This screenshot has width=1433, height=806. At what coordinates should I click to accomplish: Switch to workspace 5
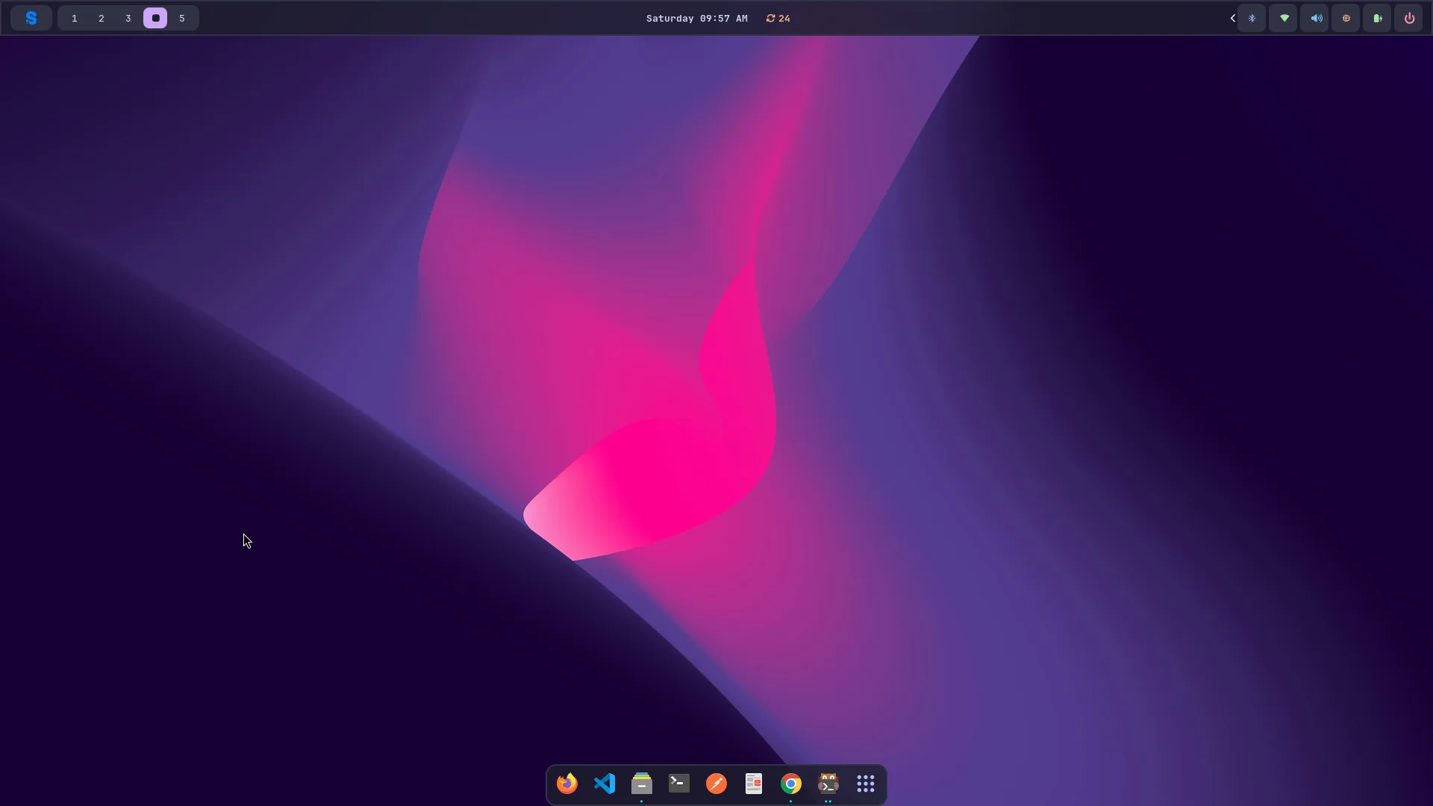point(182,18)
